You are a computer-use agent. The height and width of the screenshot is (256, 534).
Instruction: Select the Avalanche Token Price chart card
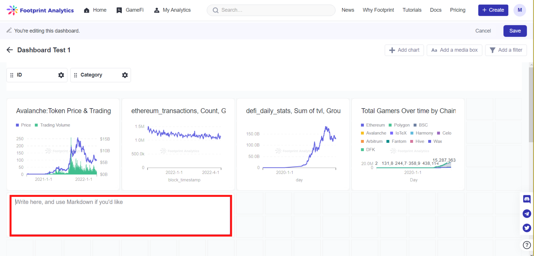[63, 144]
